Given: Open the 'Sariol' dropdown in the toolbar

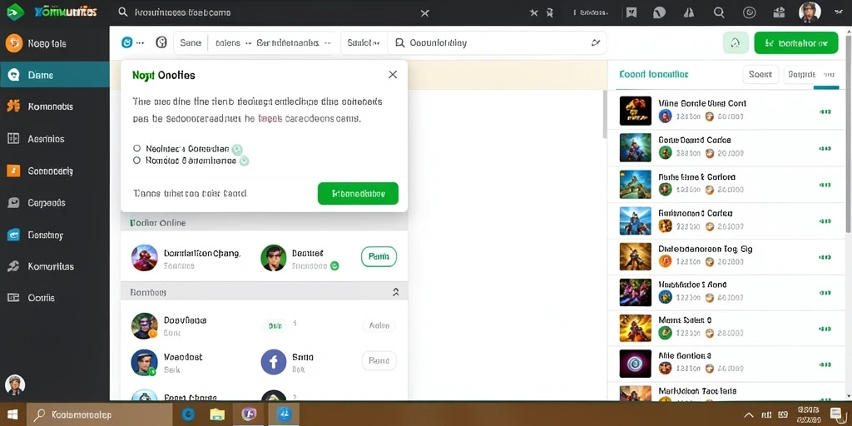Looking at the screenshot, I should pos(364,42).
